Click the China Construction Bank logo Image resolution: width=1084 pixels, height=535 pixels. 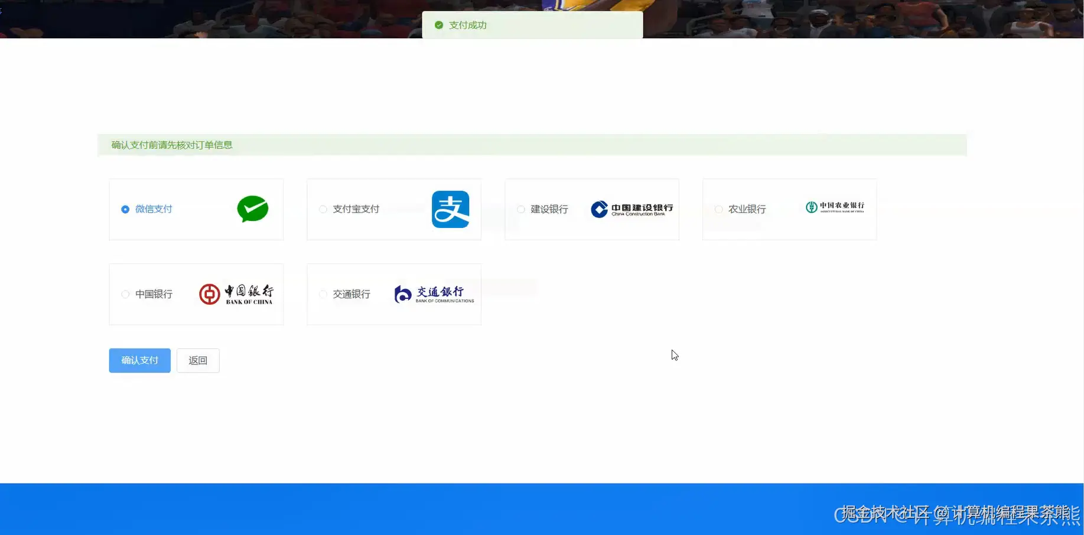point(630,209)
